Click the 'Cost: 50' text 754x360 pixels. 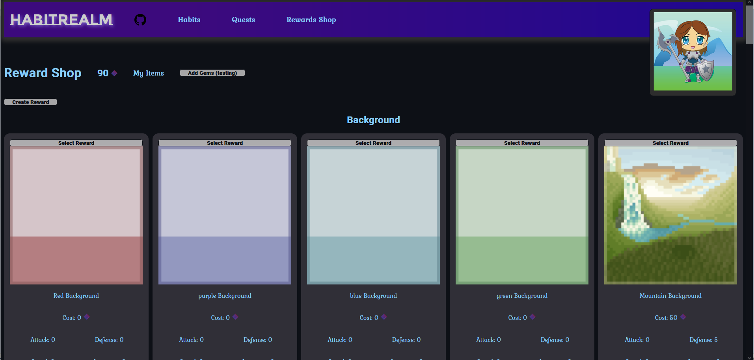pos(666,318)
